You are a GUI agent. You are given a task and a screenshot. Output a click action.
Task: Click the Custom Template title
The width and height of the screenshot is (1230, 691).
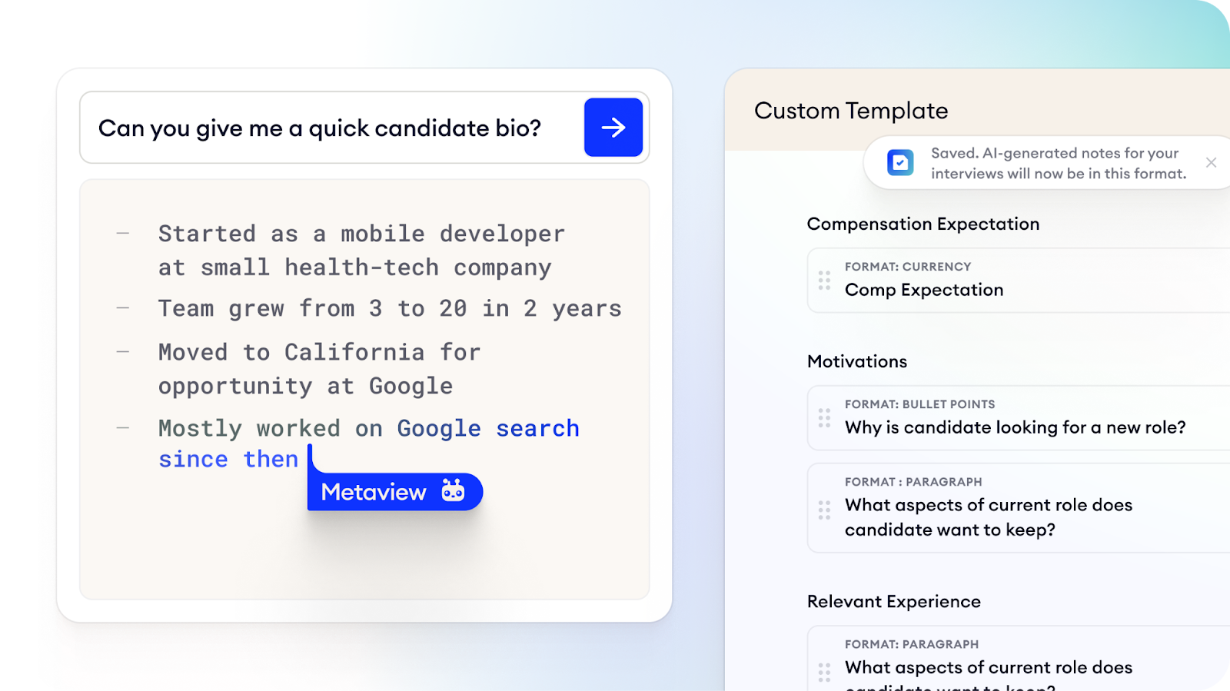tap(851, 111)
